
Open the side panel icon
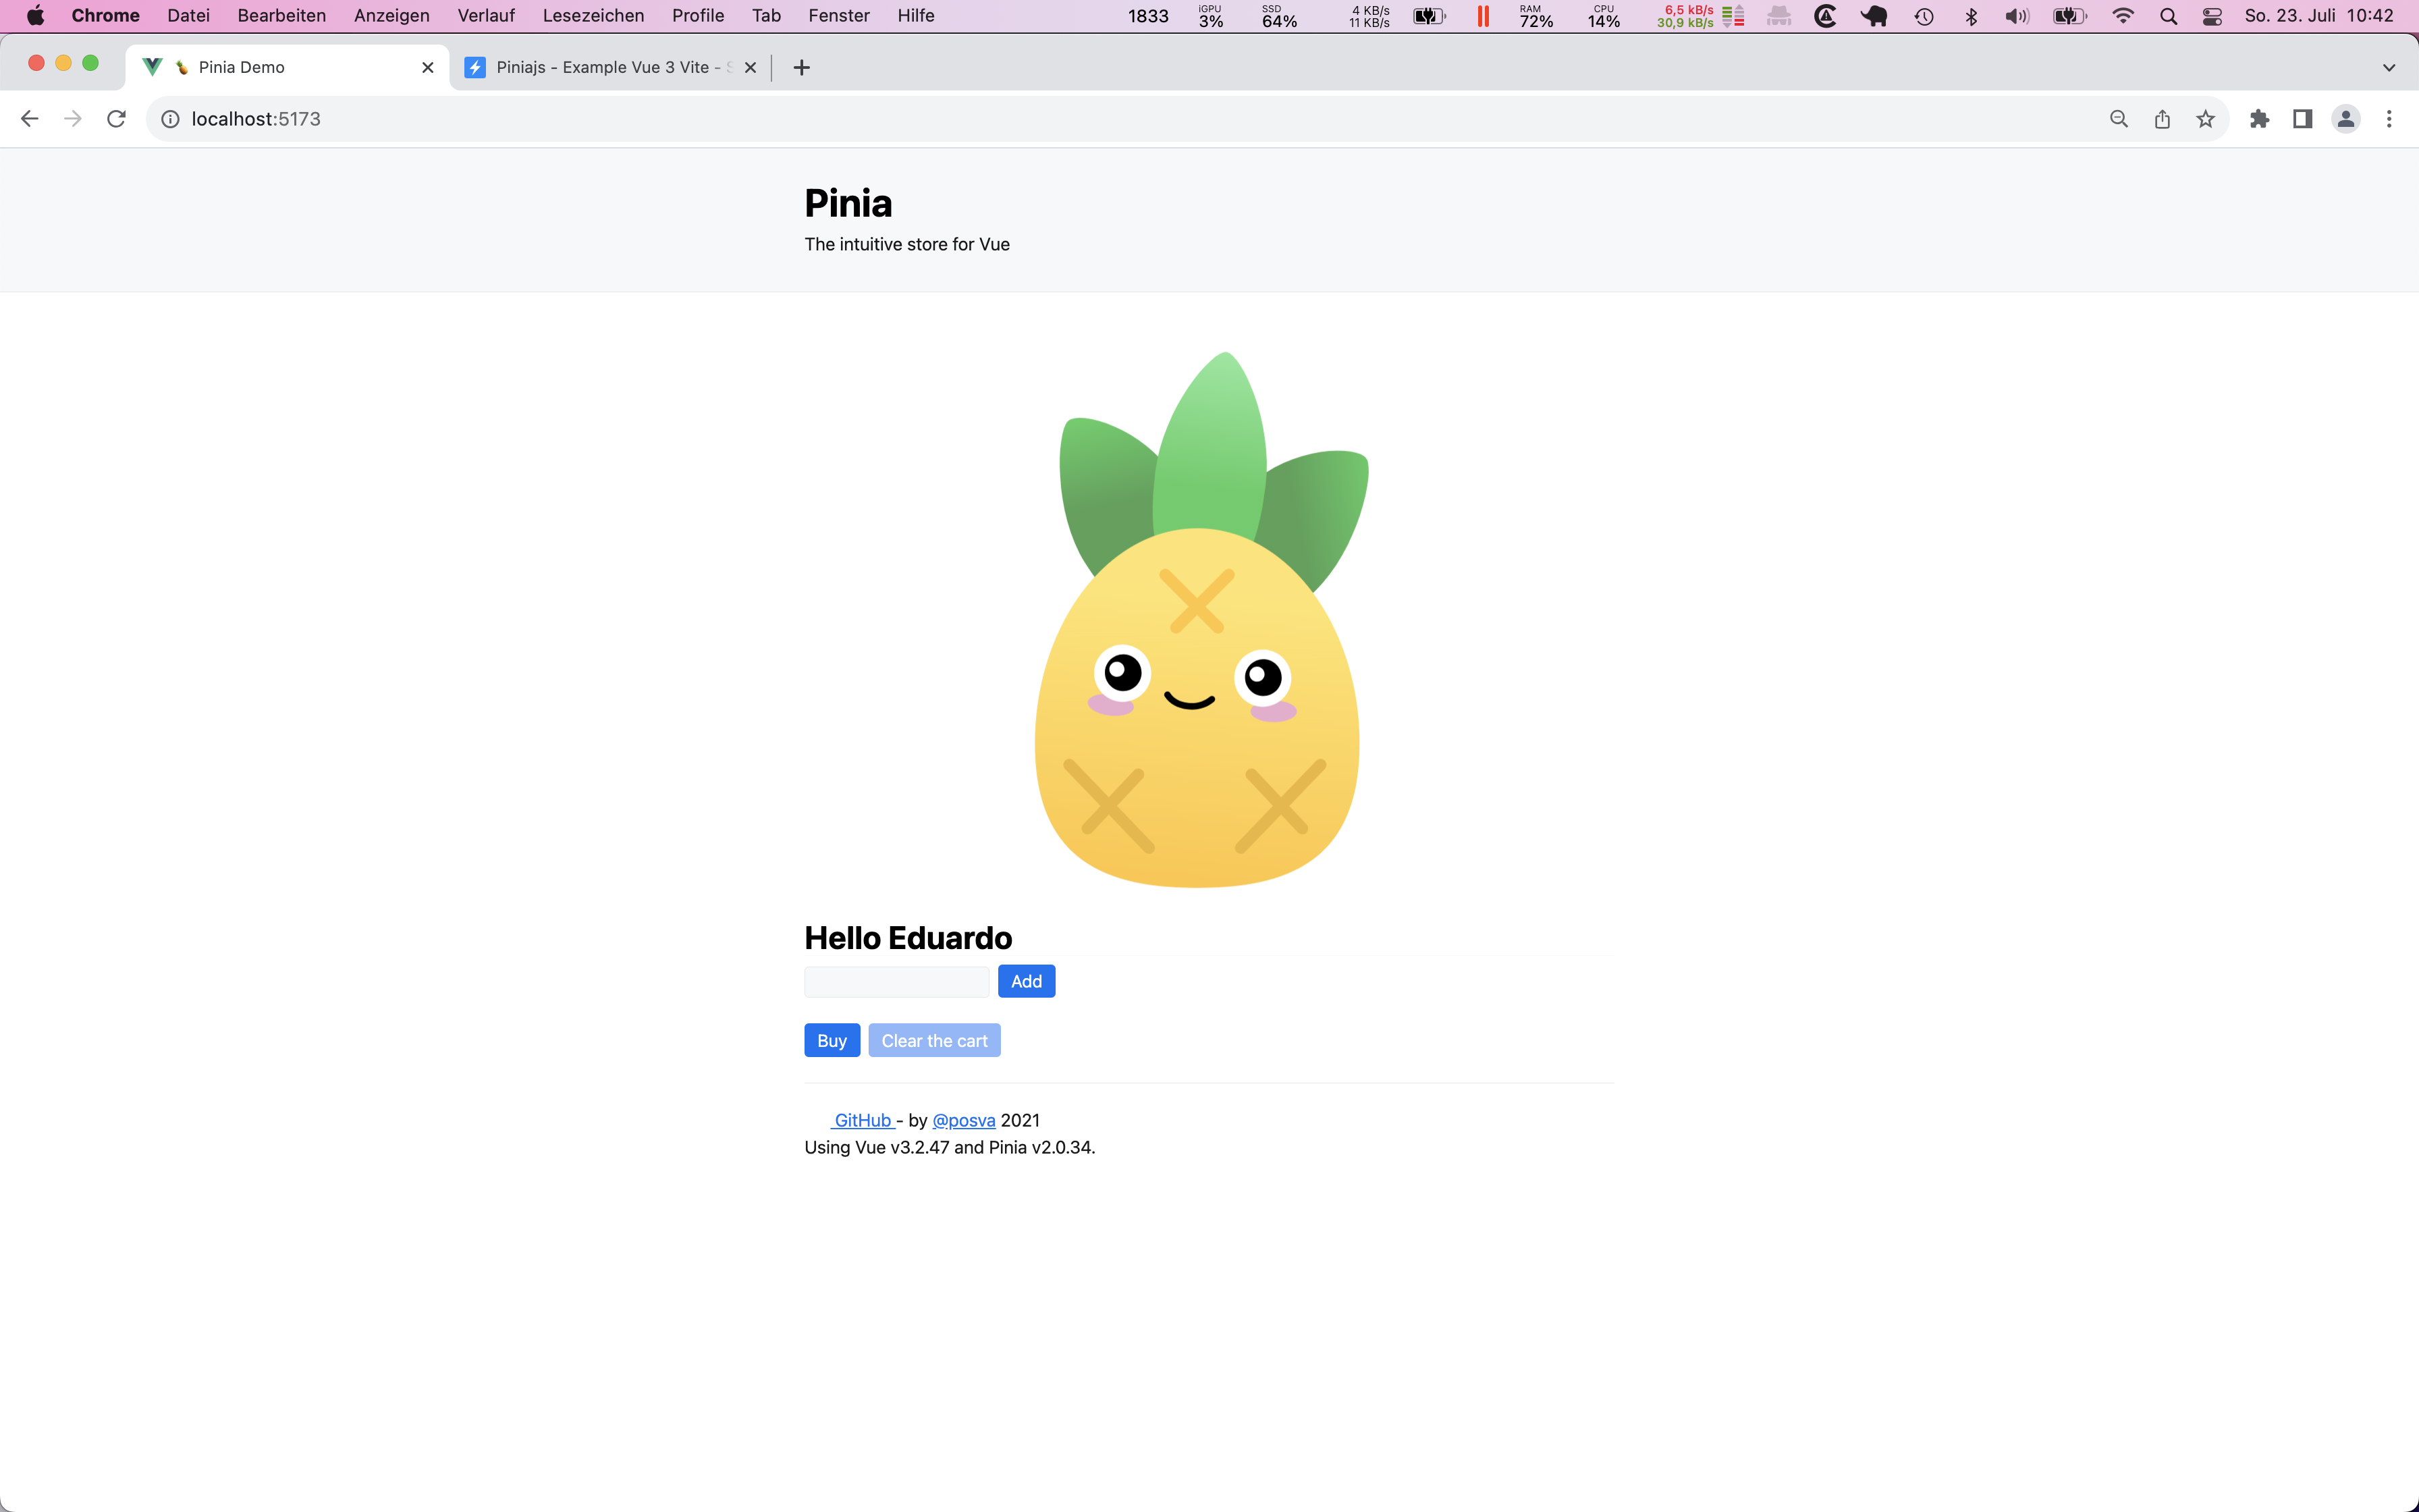pos(2302,118)
